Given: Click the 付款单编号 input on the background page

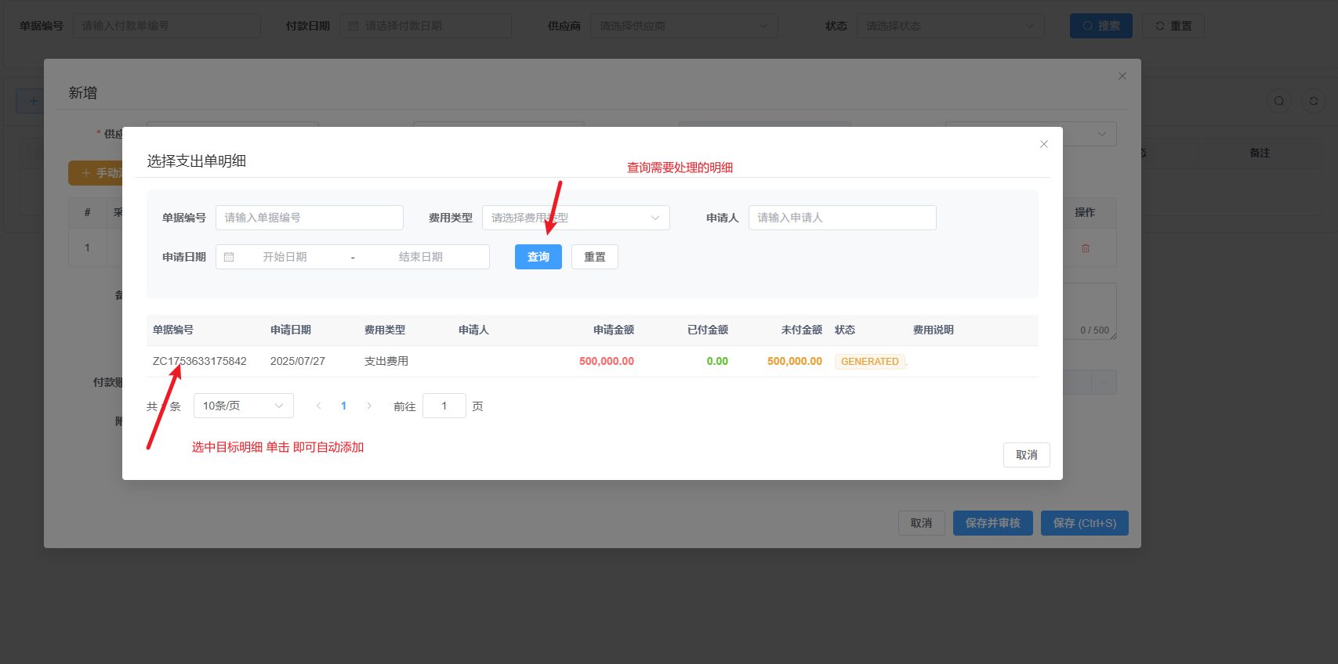Looking at the screenshot, I should pyautogui.click(x=167, y=26).
